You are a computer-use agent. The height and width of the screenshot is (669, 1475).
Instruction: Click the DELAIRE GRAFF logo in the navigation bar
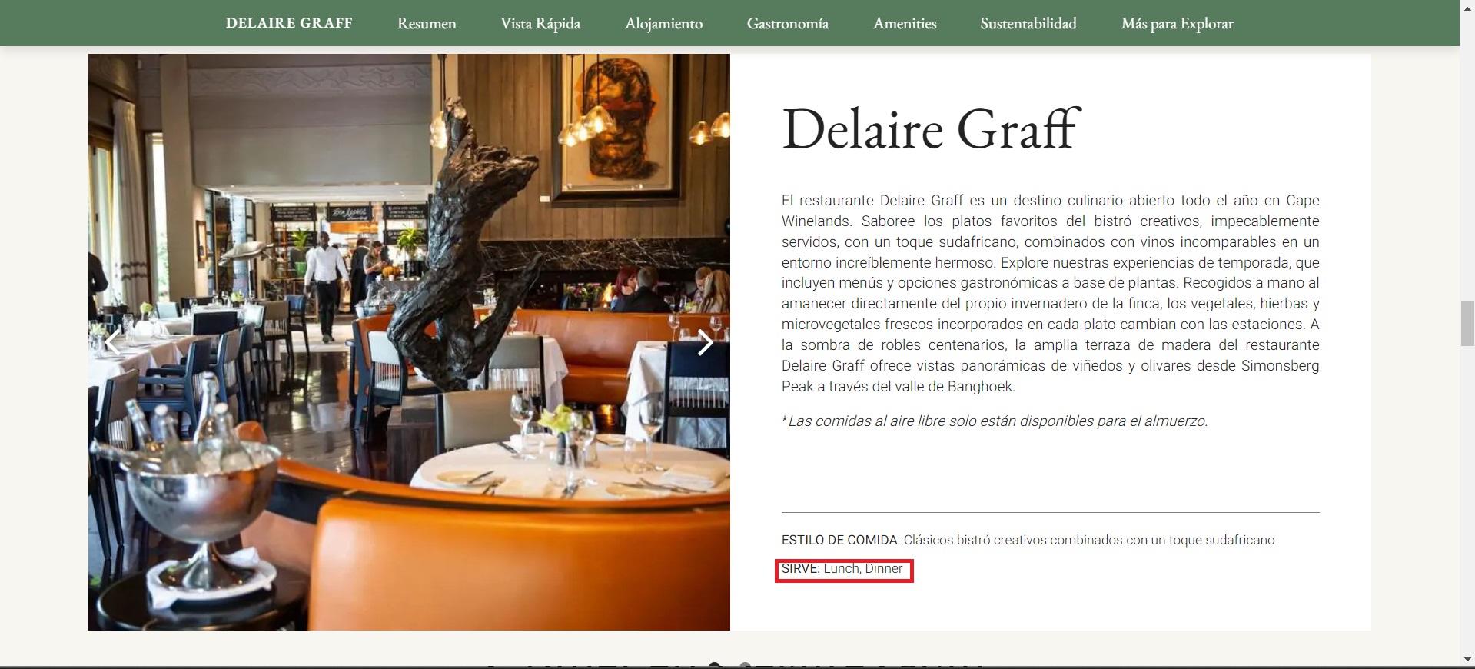point(289,23)
